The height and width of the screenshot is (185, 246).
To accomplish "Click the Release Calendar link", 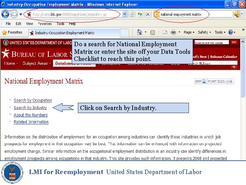I will coord(223,57).
